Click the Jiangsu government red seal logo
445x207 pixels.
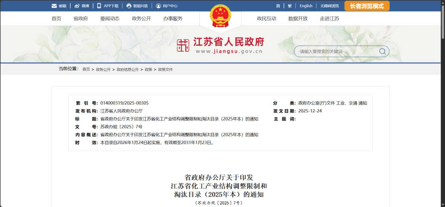(x=183, y=45)
